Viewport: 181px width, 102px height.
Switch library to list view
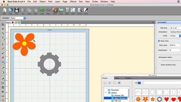(136, 83)
